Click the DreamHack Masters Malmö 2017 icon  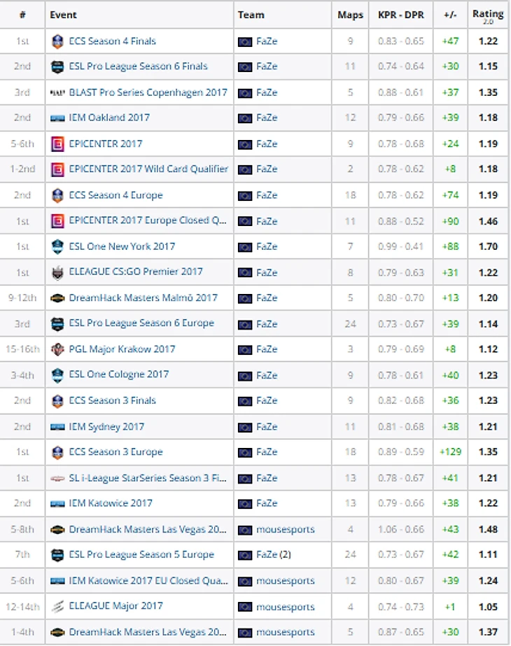coord(57,298)
